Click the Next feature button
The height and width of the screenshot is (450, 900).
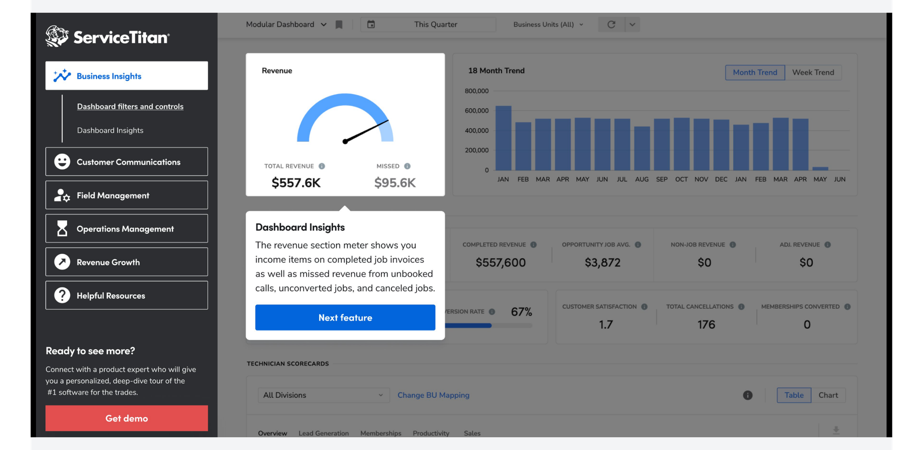[345, 318]
